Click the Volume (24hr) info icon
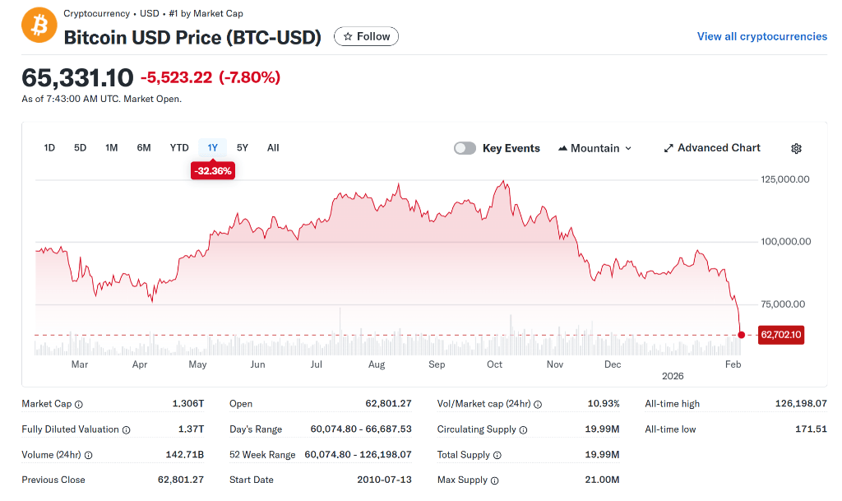 coord(89,456)
